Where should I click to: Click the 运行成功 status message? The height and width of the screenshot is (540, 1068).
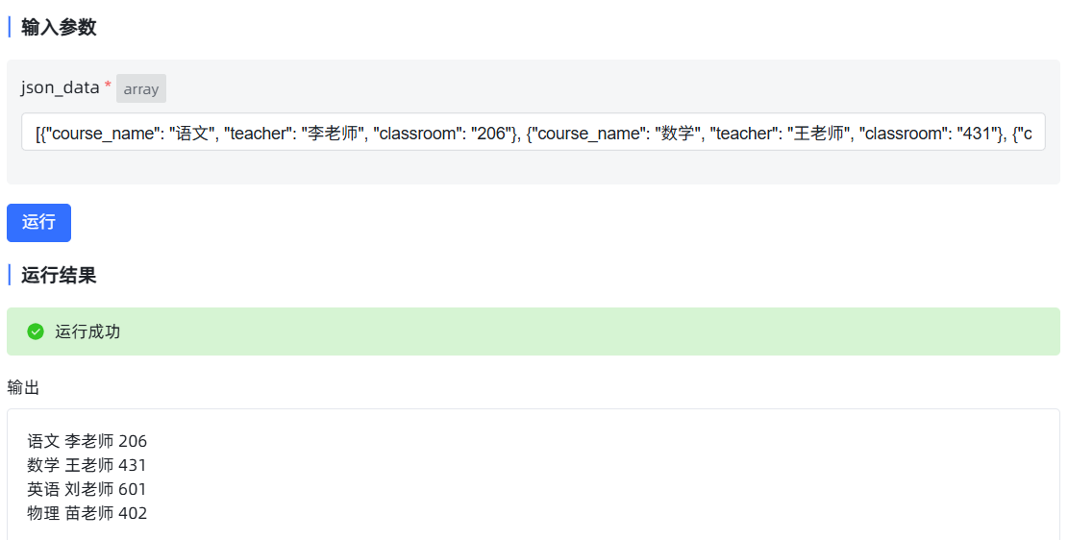pyautogui.click(x=87, y=331)
